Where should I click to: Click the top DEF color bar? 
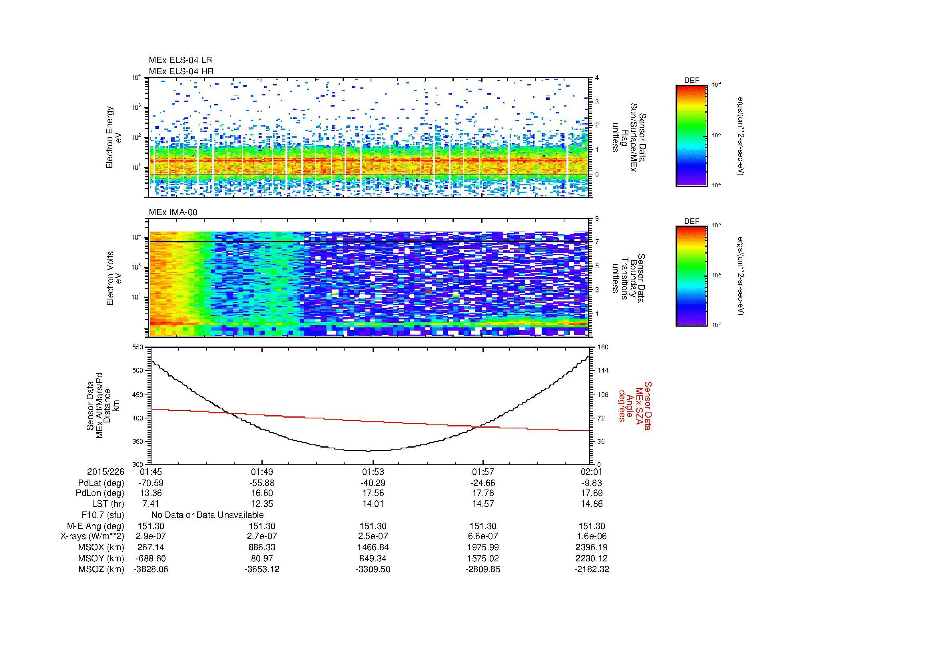pos(692,135)
